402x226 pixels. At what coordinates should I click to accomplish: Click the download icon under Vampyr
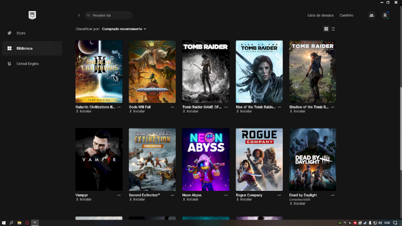click(77, 199)
